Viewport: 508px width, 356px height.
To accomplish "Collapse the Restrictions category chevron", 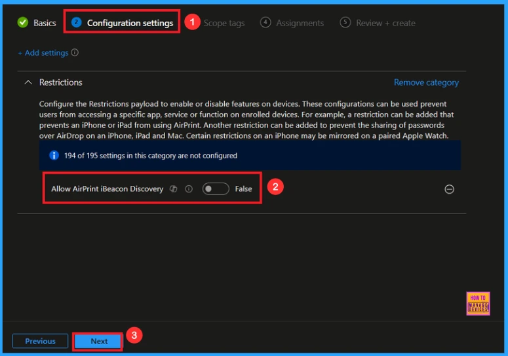I will [28, 82].
